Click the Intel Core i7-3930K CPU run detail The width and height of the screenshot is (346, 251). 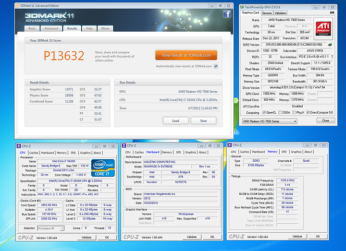(x=188, y=100)
